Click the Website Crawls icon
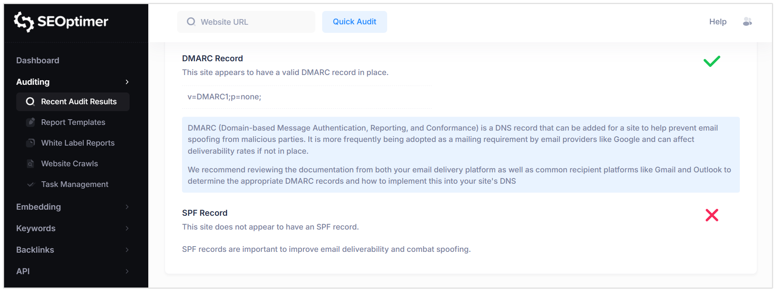The width and height of the screenshot is (776, 292). pos(30,163)
